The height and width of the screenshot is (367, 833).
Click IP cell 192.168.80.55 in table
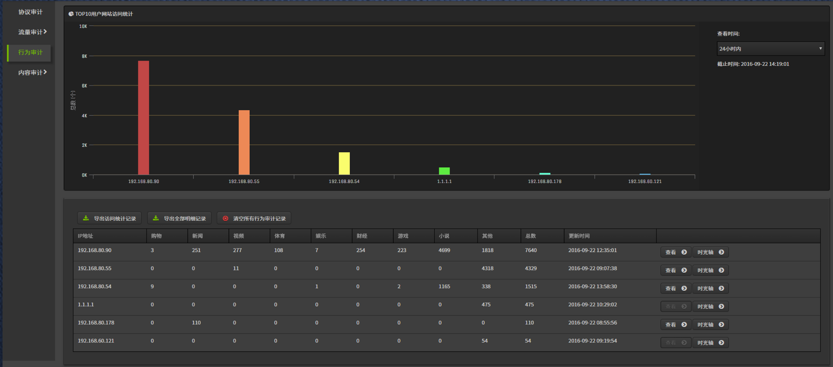point(95,268)
